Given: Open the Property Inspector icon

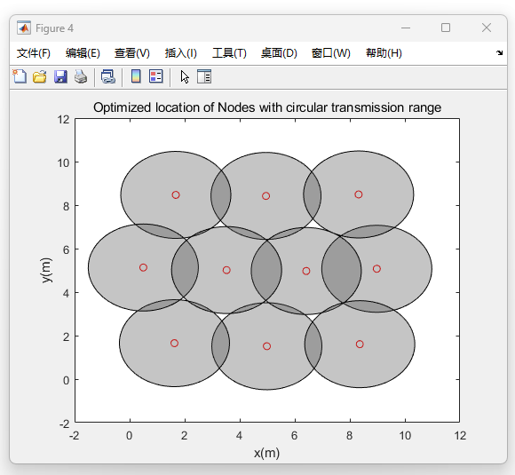Looking at the screenshot, I should (x=204, y=76).
